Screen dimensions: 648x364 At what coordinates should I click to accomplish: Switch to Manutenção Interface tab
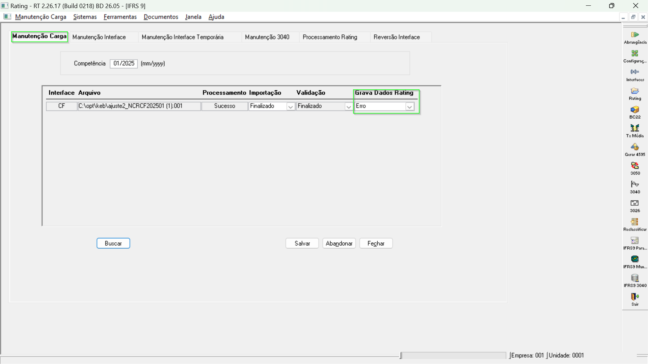pyautogui.click(x=99, y=37)
